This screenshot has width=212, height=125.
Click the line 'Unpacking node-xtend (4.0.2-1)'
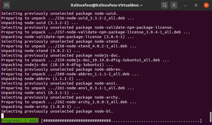41,51
